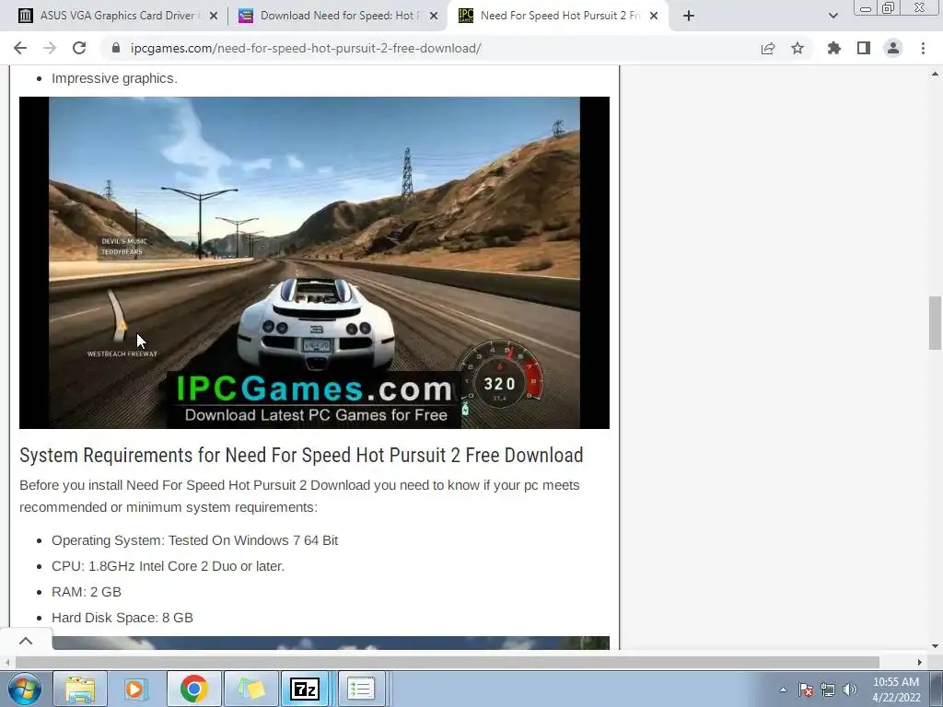The image size is (943, 707).
Task: Switch to Chrome in taskbar
Action: click(x=193, y=689)
